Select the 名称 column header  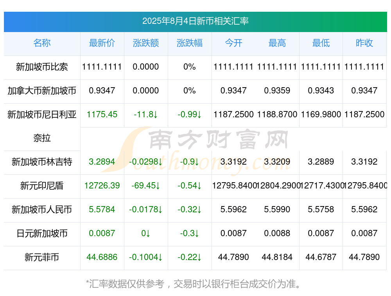[x=42, y=43]
